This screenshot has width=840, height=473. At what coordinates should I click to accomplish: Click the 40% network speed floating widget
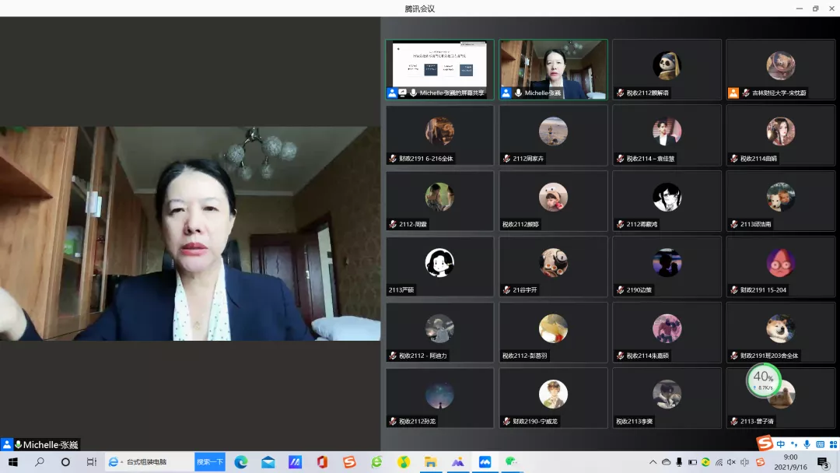(x=763, y=380)
